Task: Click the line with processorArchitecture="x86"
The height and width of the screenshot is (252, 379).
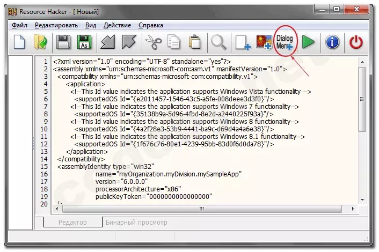Action: 138,189
